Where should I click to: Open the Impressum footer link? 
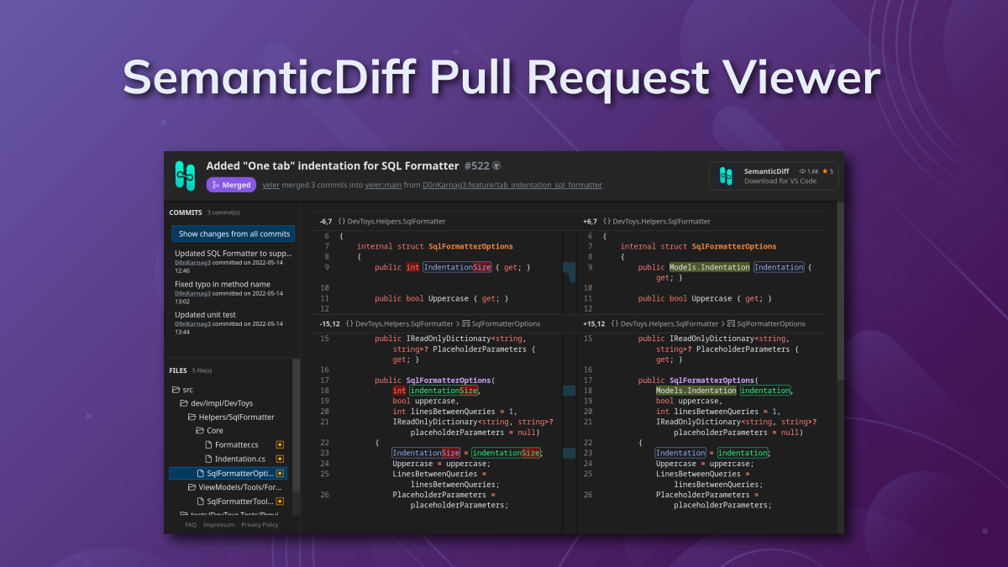click(x=218, y=525)
